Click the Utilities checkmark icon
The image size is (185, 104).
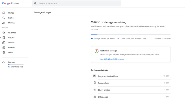click(x=4, y=42)
